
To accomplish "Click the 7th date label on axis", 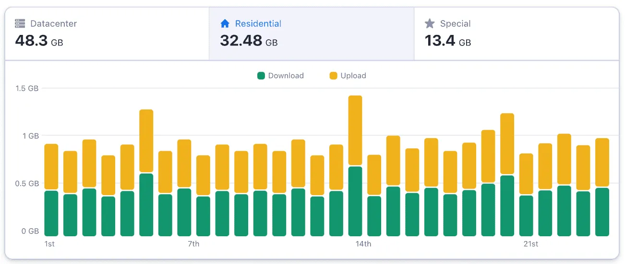I will click(193, 244).
